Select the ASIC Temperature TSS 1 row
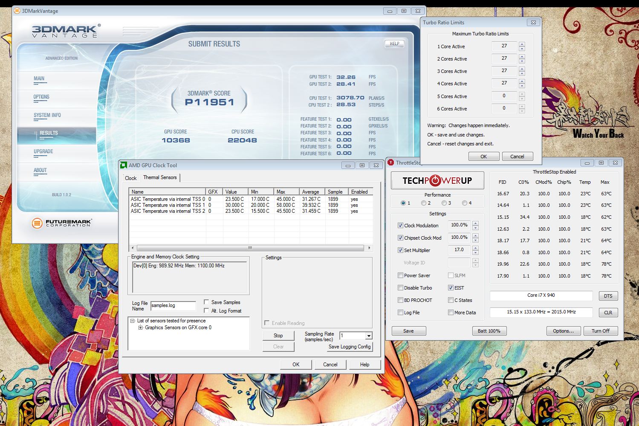 tap(251, 205)
